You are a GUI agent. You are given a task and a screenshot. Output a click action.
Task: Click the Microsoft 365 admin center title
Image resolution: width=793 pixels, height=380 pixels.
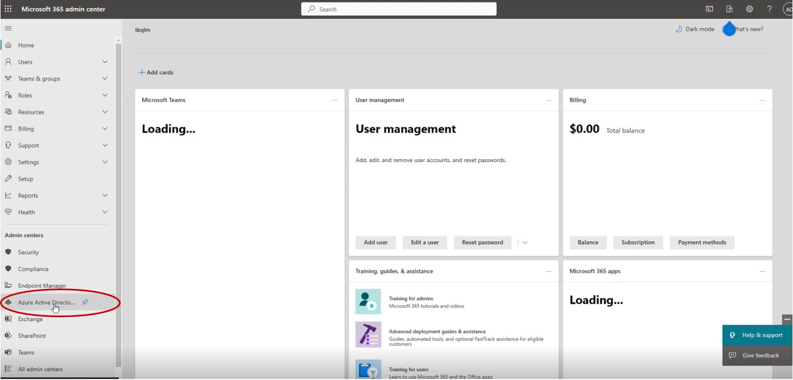[63, 9]
